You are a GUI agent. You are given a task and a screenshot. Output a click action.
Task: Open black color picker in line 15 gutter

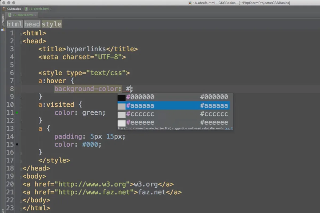click(x=17, y=145)
